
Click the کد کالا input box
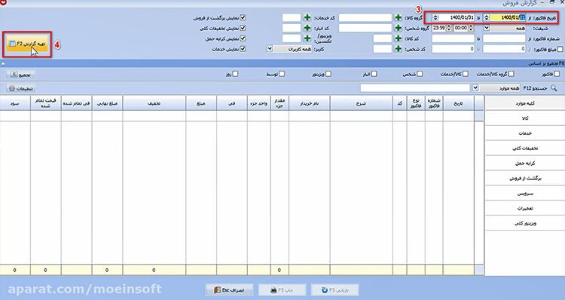pos(383,38)
